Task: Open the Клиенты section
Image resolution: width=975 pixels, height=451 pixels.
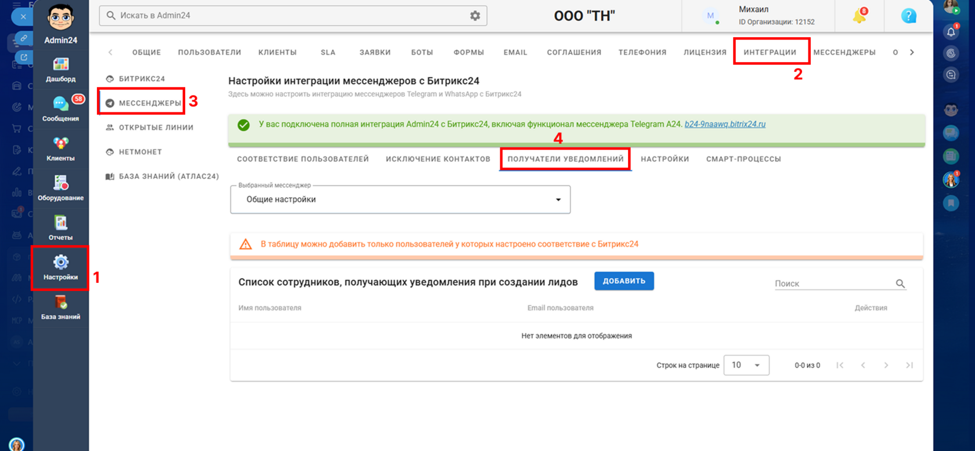Action: tap(60, 149)
